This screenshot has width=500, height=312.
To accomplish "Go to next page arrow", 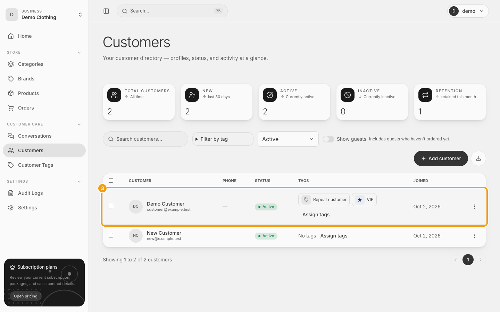I will click(x=481, y=260).
